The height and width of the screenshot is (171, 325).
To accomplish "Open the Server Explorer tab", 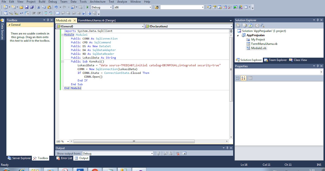I will (x=19, y=158).
